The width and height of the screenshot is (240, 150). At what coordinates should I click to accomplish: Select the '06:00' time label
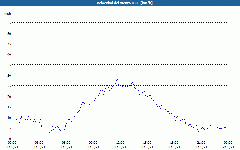[66, 143]
